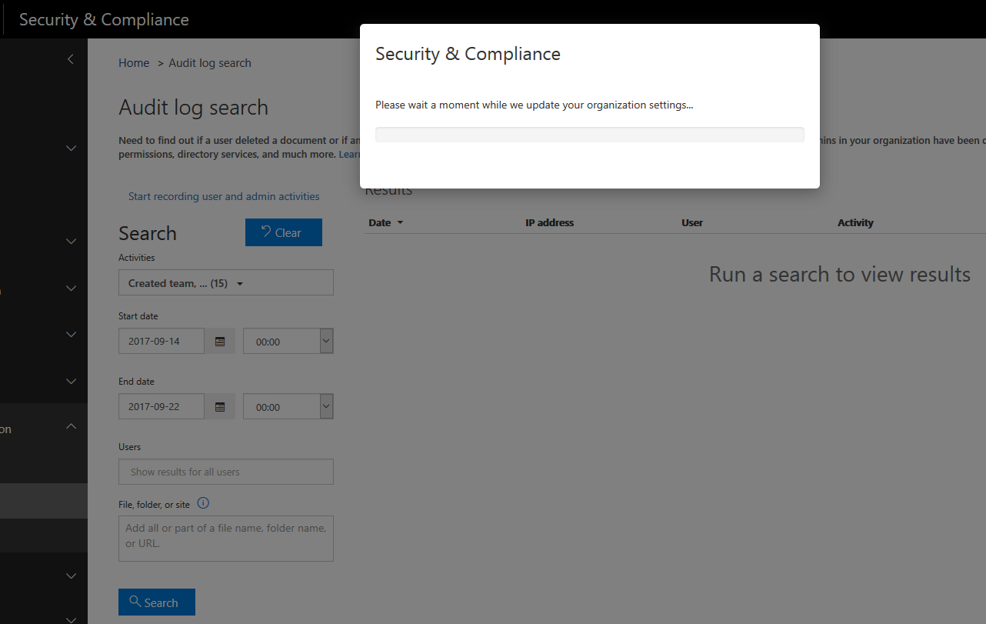The height and width of the screenshot is (624, 986).
Task: Click the End date field 2017-09-22
Action: pyautogui.click(x=162, y=407)
